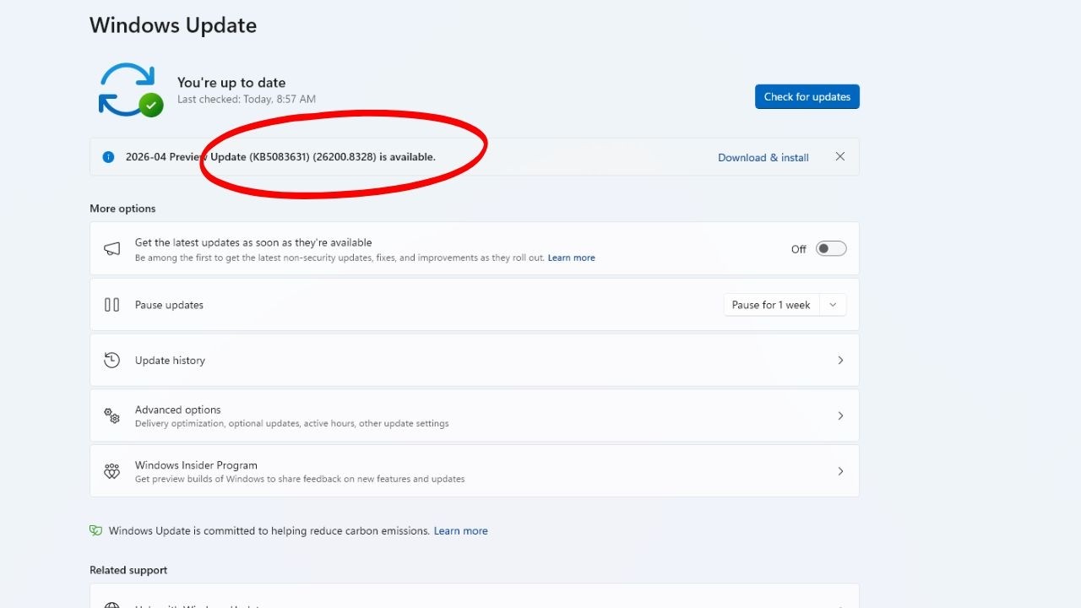Click the Windows Insider Program icon
The width and height of the screenshot is (1081, 608).
(111, 471)
